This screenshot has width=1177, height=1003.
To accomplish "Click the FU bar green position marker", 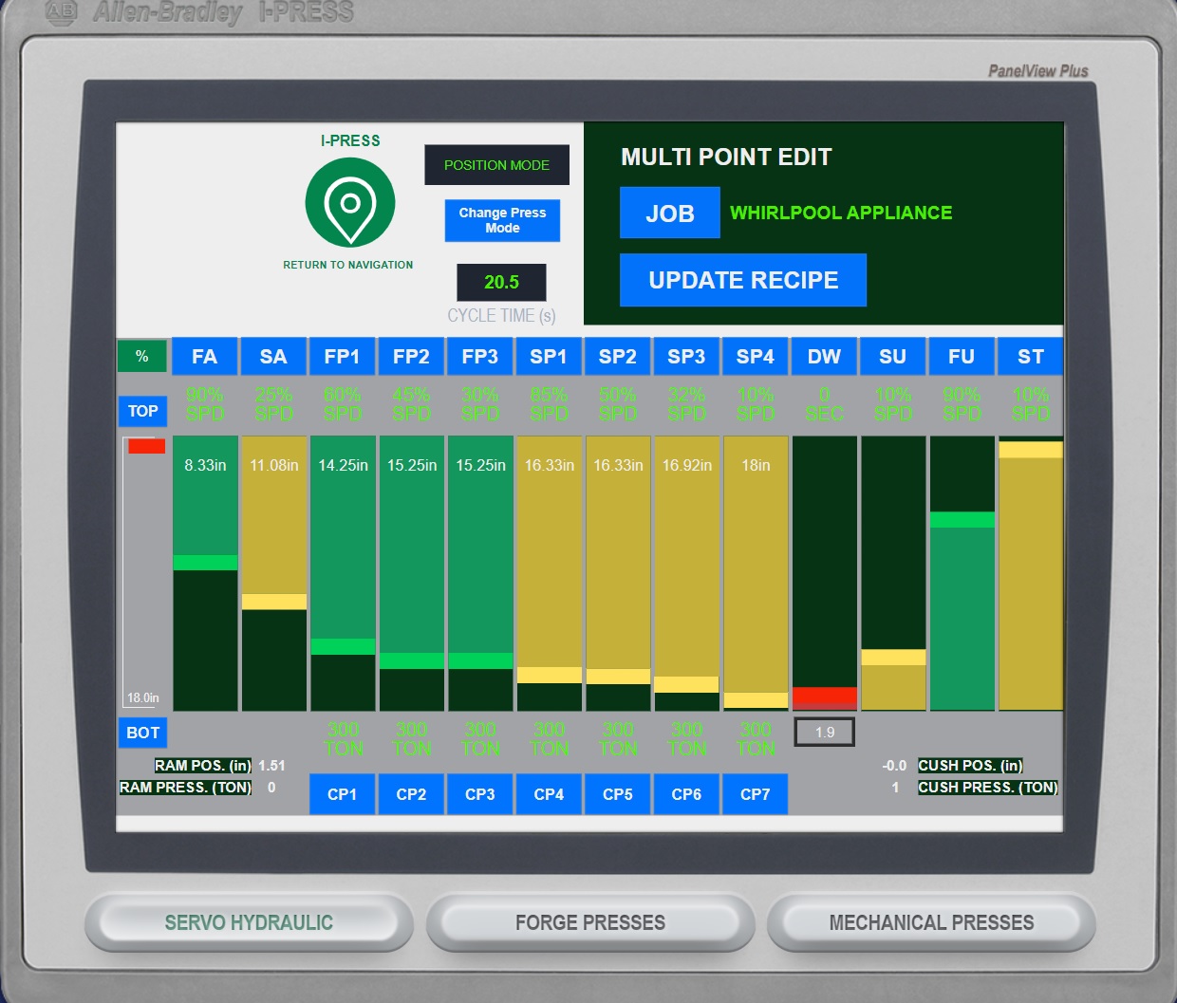I will (x=962, y=520).
